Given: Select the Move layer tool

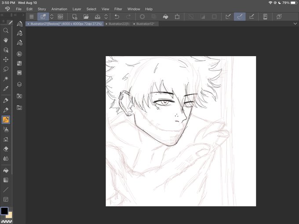Looking at the screenshot, I should (6, 60).
